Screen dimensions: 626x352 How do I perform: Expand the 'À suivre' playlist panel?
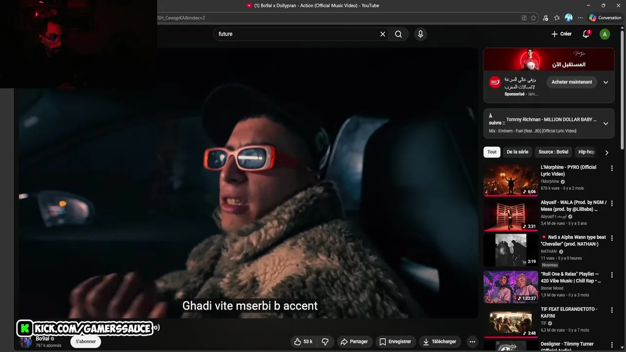pyautogui.click(x=605, y=124)
